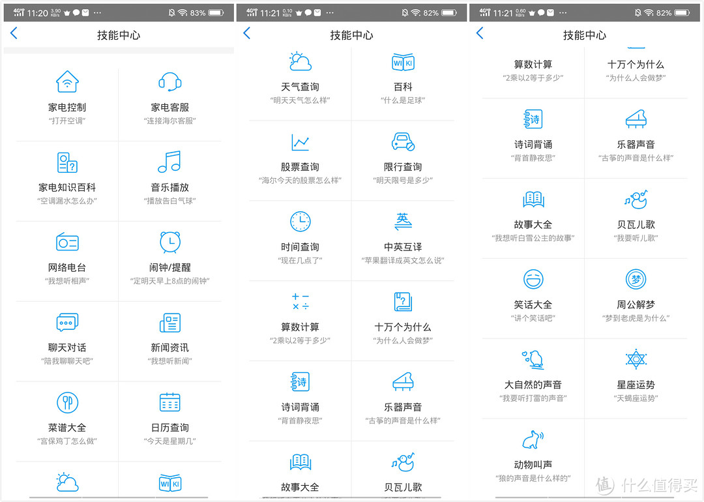Open the 星座运势 hexagram star icon
Screen dimensions: 704x502
coord(636,359)
